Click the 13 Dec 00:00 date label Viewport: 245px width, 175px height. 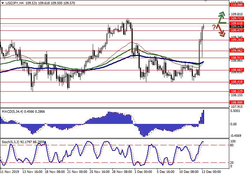[x=211, y=172]
